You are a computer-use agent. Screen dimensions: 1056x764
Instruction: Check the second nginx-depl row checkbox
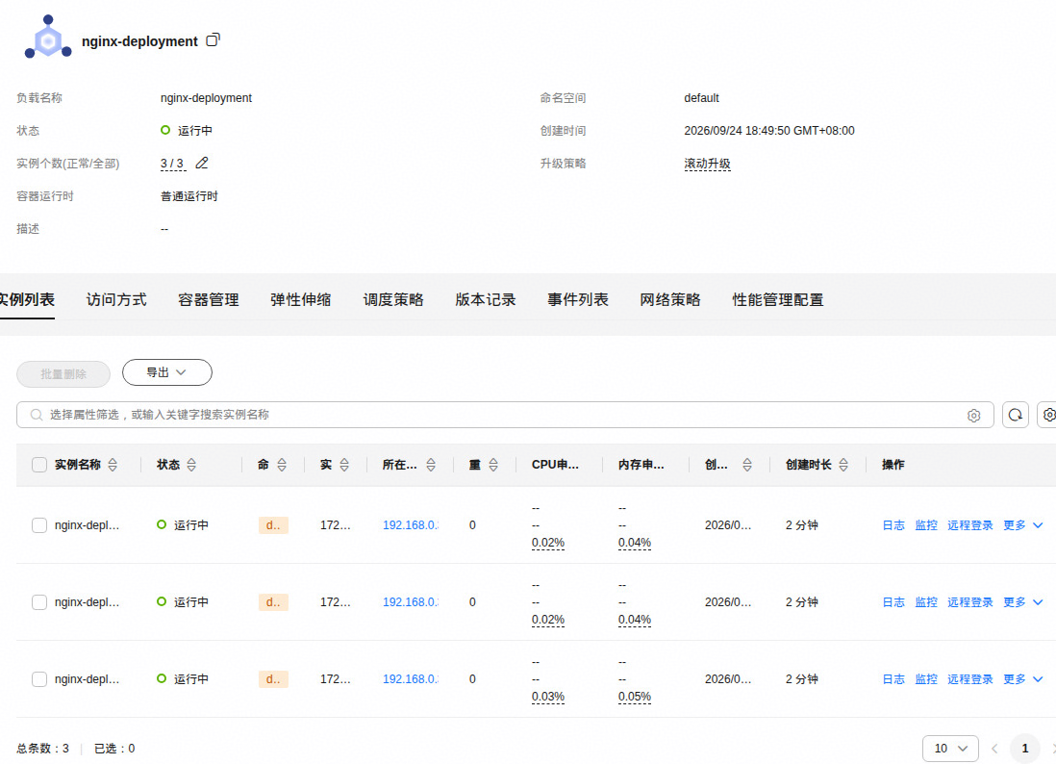click(39, 602)
